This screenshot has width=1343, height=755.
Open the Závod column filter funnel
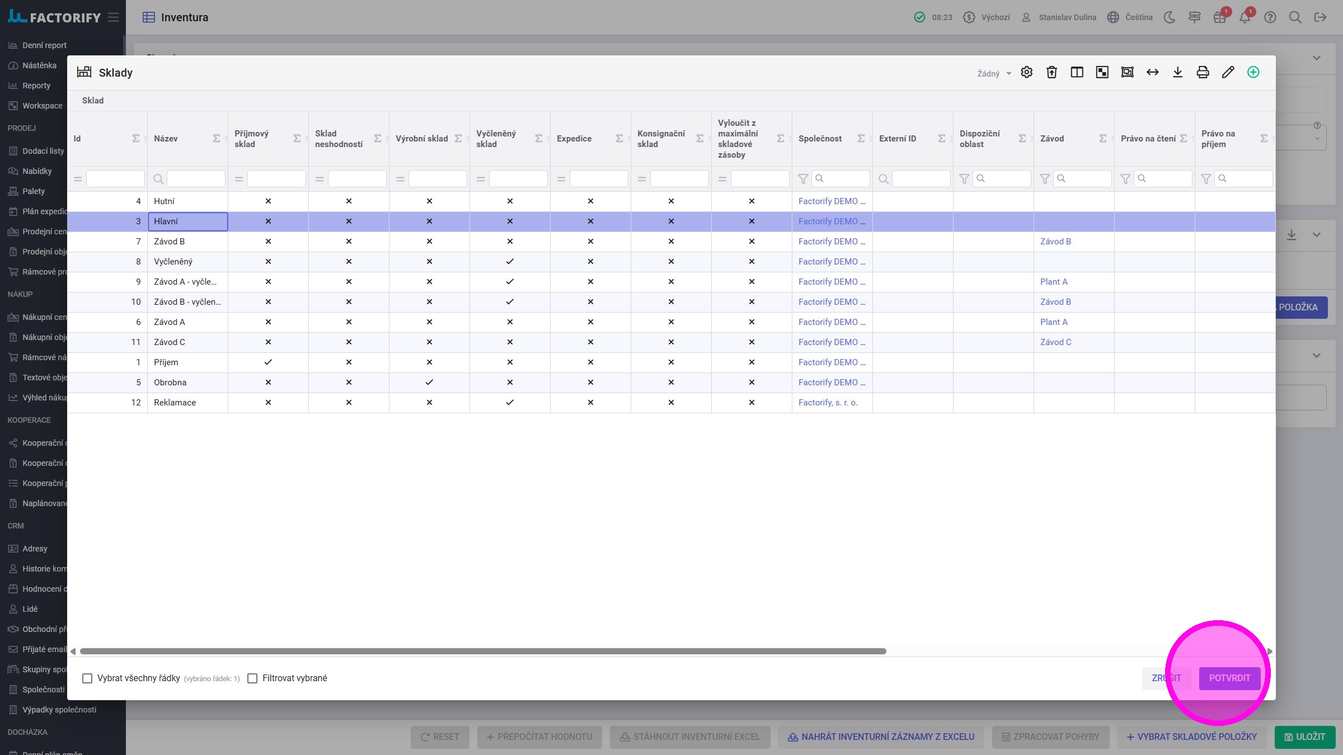1045,179
